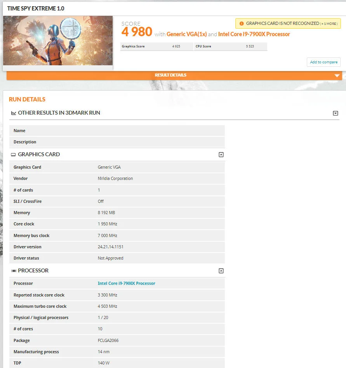Click the Time Spy Extreme benchmark thumbnail

58,41
